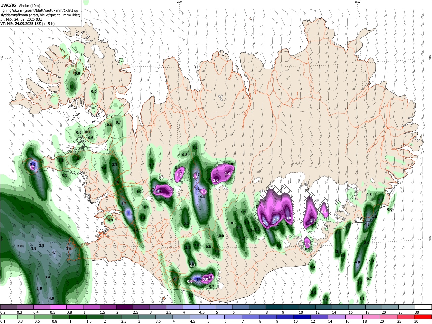Click the 3.4 value over the ocean rain area
Screen dimensions: 432x324
[x=47, y=277]
